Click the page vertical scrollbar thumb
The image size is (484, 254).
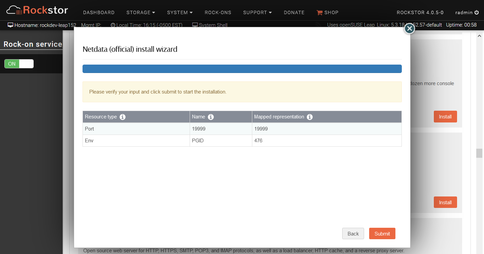[479, 153]
